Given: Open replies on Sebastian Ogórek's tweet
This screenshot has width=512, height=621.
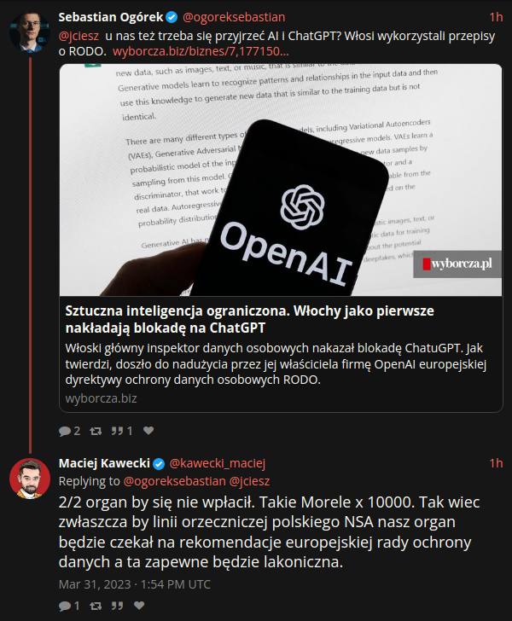Looking at the screenshot, I should (69, 431).
